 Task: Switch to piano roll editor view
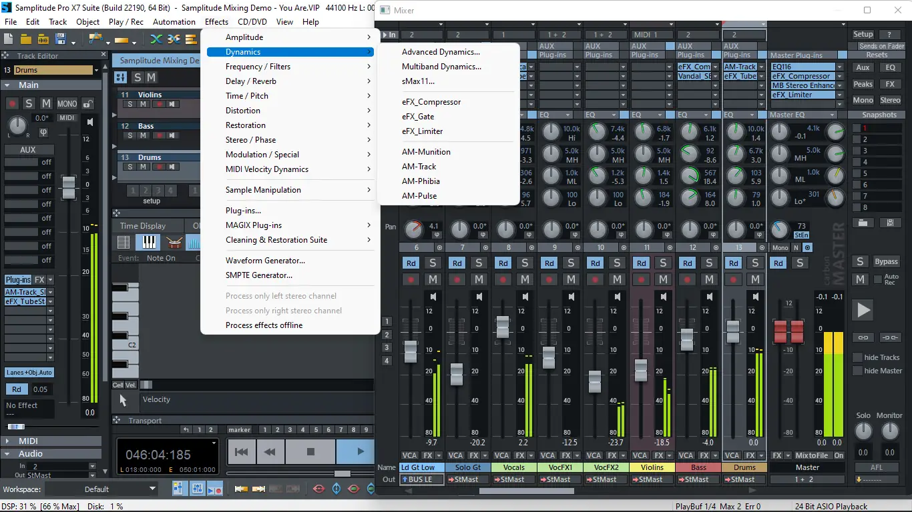click(x=149, y=242)
